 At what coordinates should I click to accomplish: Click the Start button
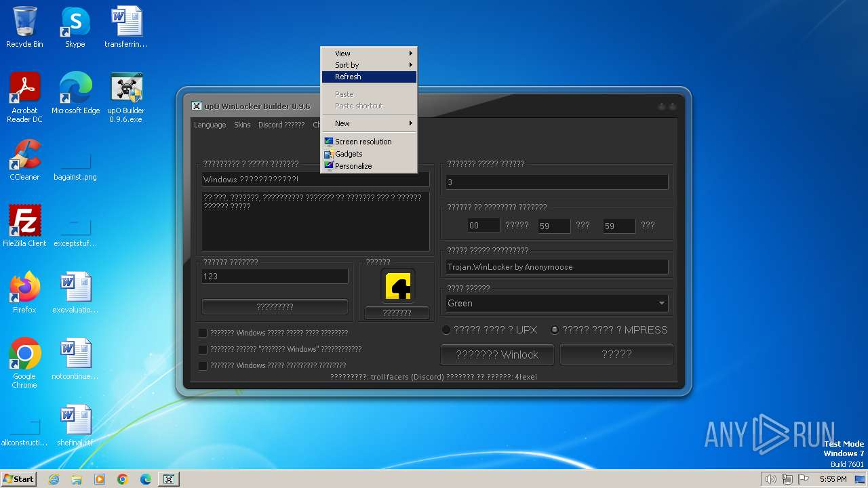[18, 479]
